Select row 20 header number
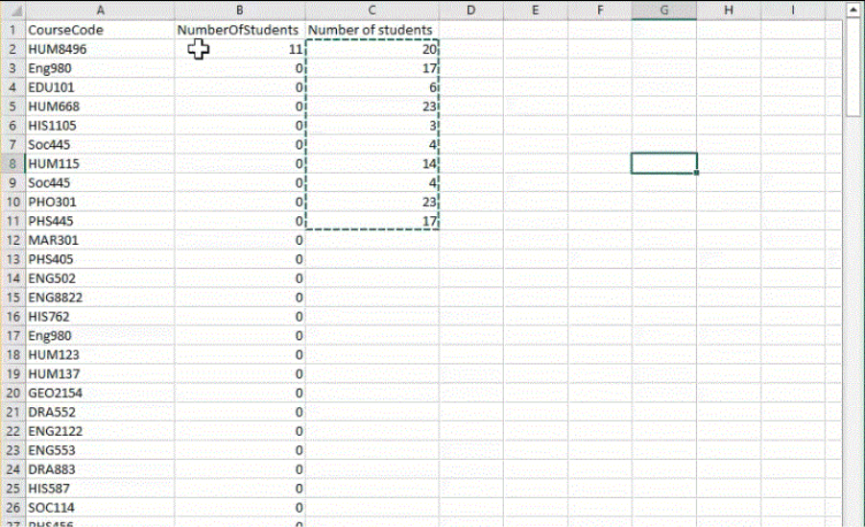Image resolution: width=865 pixels, height=527 pixels. coord(12,393)
